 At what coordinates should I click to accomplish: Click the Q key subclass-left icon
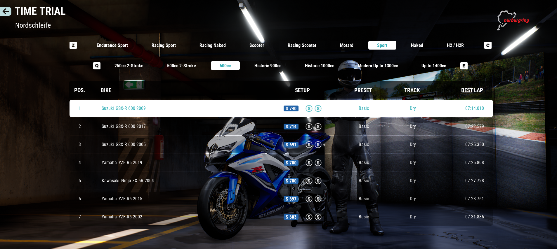97,66
